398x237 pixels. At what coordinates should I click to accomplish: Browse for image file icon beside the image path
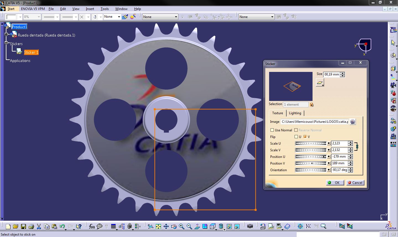click(x=353, y=122)
